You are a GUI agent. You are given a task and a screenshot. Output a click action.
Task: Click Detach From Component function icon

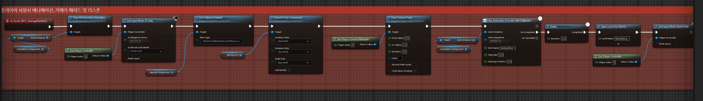coord(272,17)
